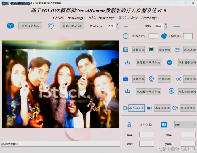Viewport: 197px width, 153px height.
Task: Click the pie chart icon beside 目标数量
Action: (x=164, y=36)
